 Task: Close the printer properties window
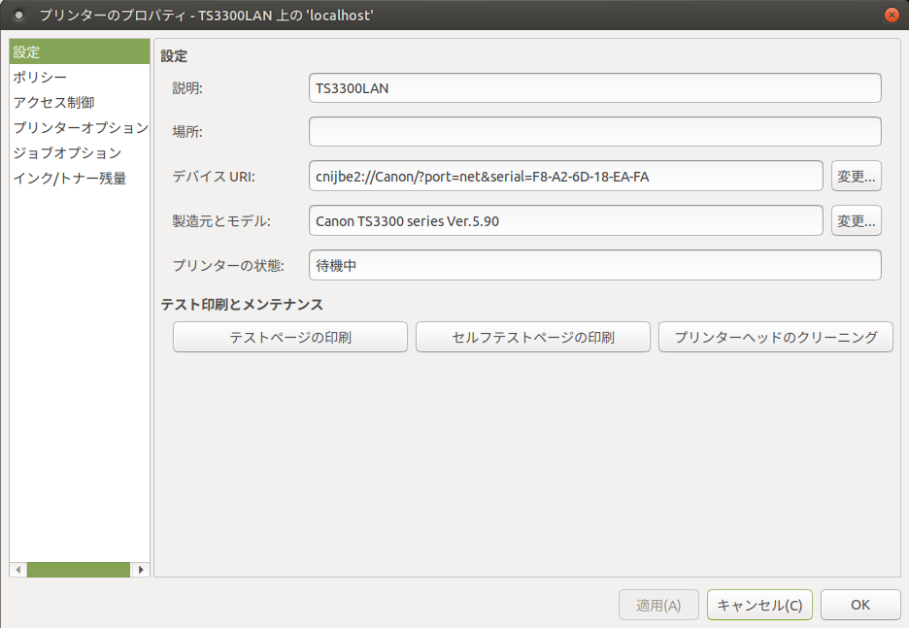coord(891,15)
